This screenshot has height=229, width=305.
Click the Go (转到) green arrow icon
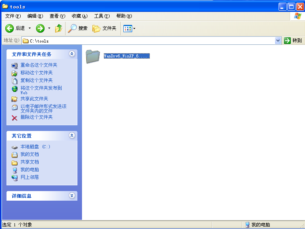click(x=287, y=41)
